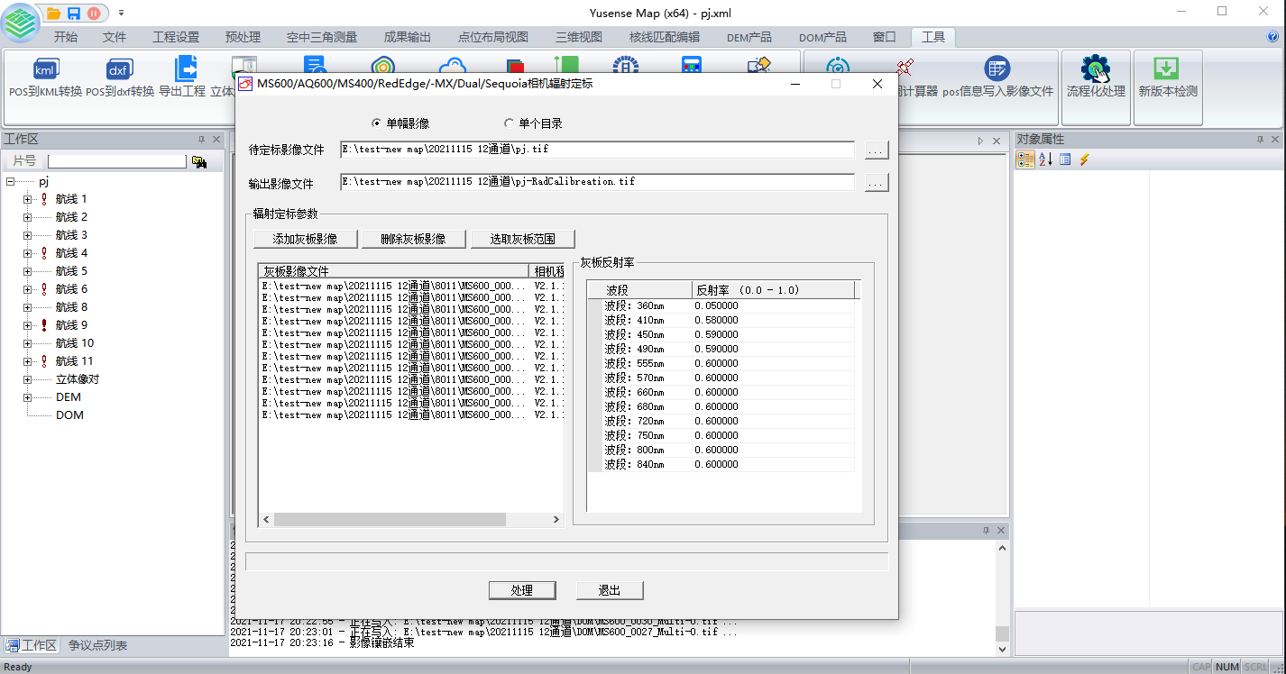Open the quick access toolbar dropdown arrow

[x=121, y=13]
